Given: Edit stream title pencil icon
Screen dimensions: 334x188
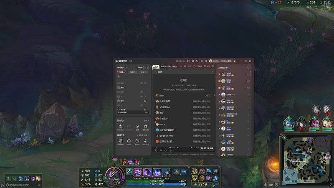Looking at the screenshot, I should (181, 66).
